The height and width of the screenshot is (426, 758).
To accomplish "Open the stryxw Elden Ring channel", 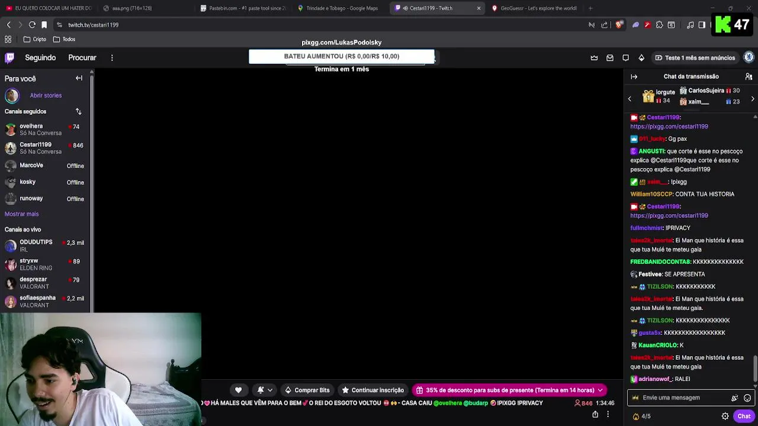I will pos(45,264).
